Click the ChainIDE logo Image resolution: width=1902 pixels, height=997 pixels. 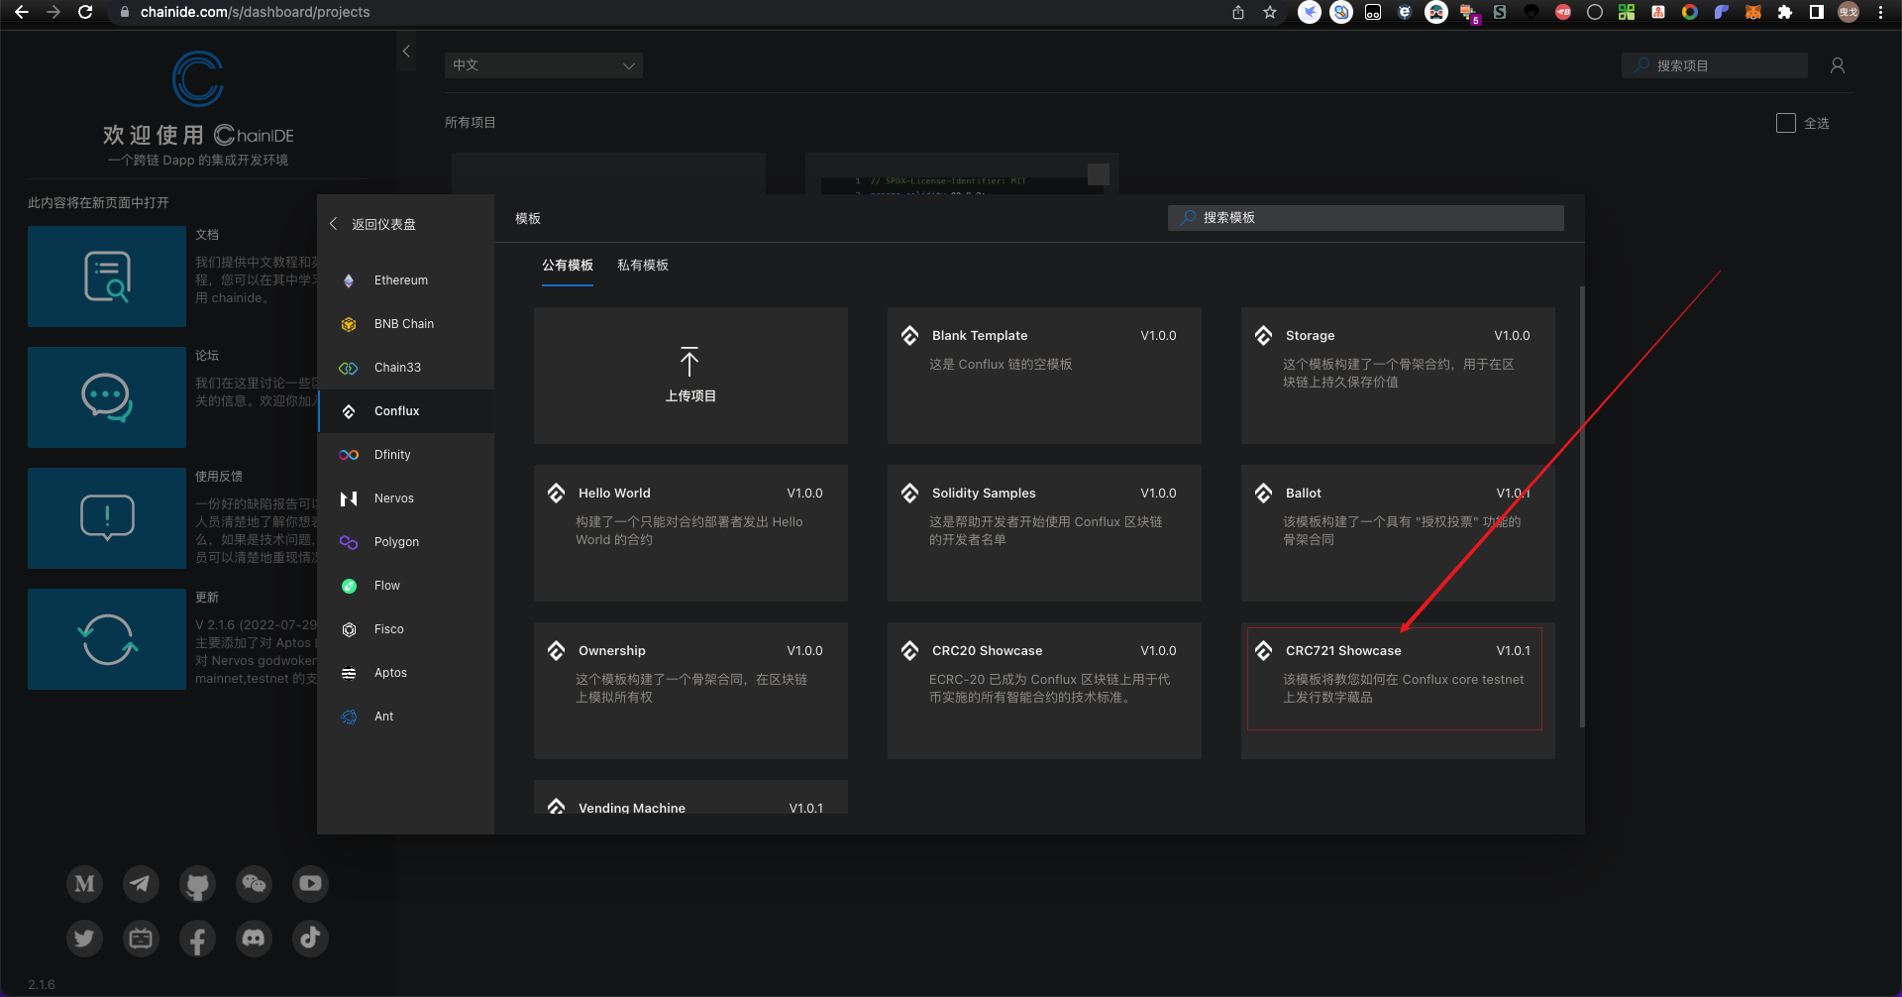pos(198,79)
